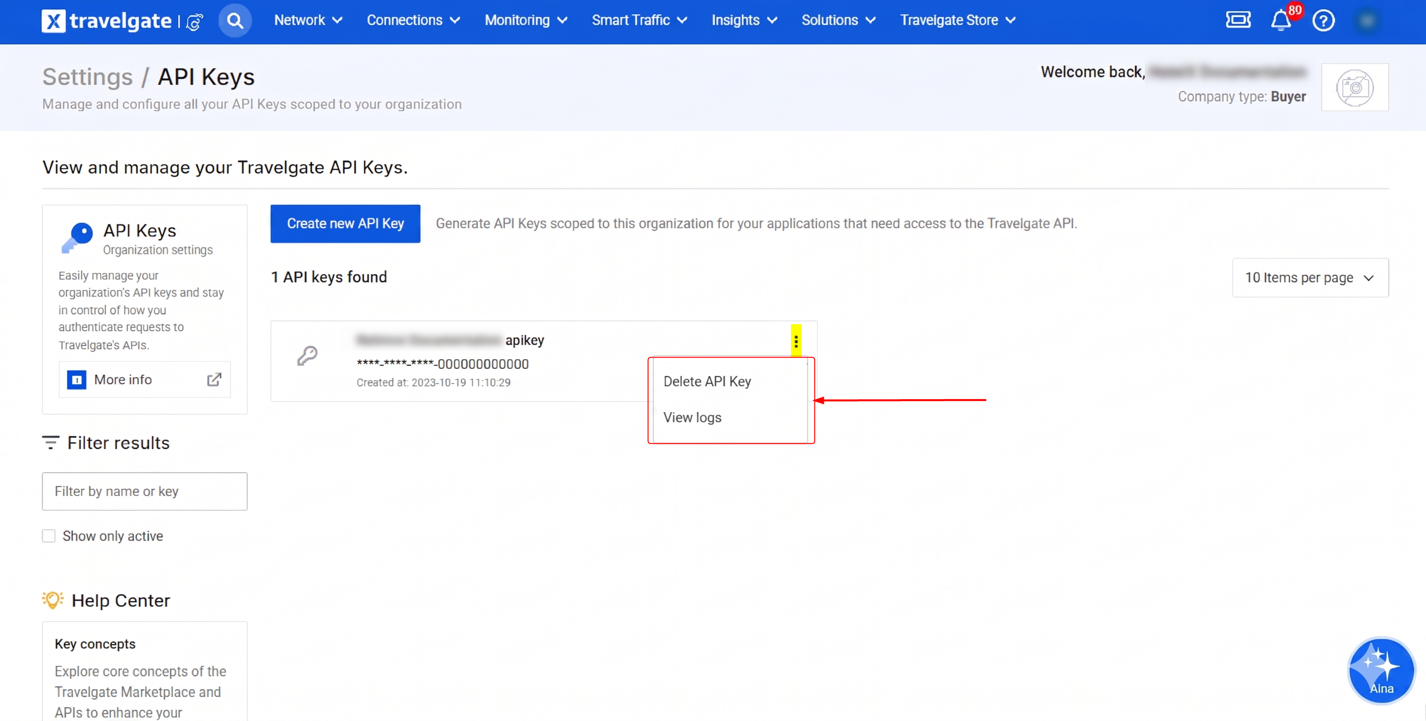Click the key icon on the API key card
Image resolution: width=1426 pixels, height=721 pixels.
[x=307, y=355]
